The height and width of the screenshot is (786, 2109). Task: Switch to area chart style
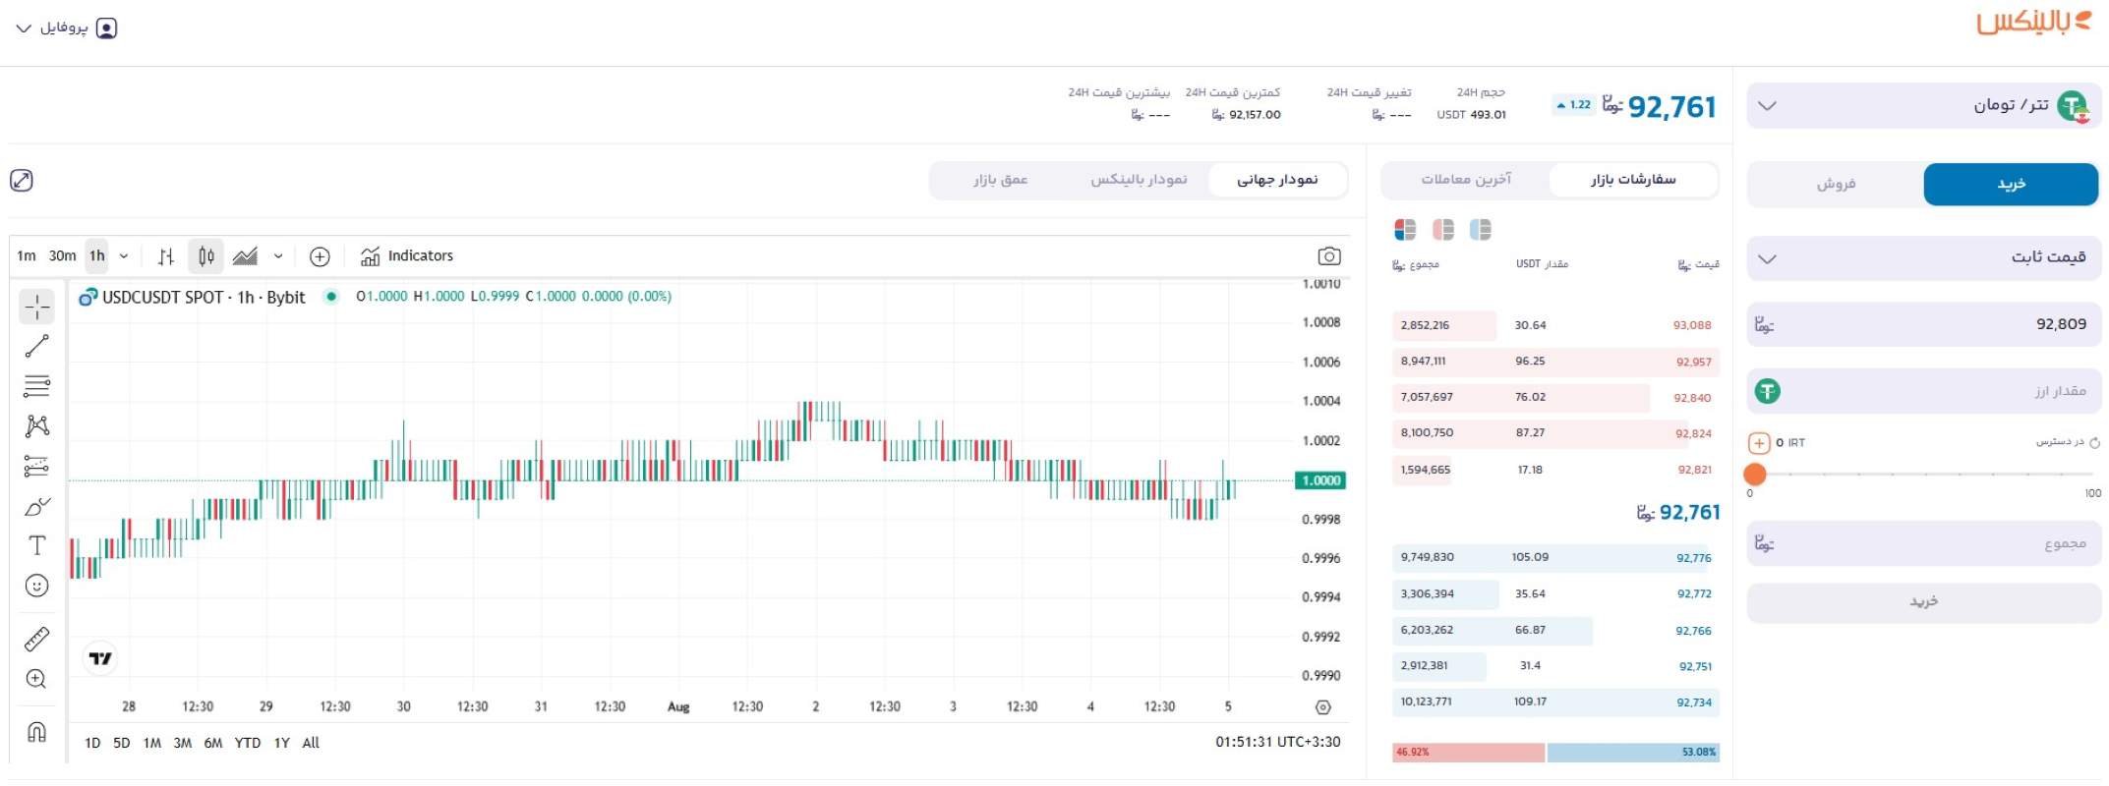pos(246,256)
